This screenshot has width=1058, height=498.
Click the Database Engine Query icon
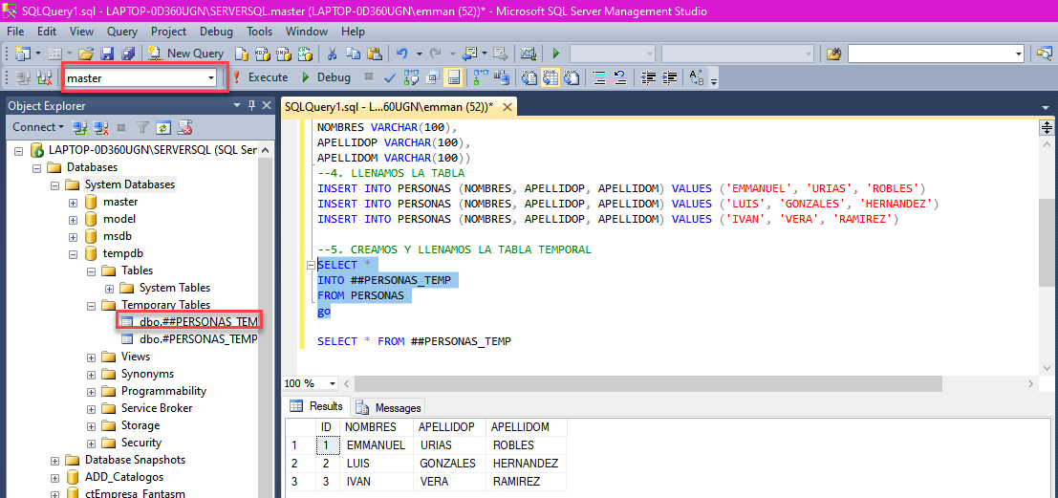click(242, 54)
